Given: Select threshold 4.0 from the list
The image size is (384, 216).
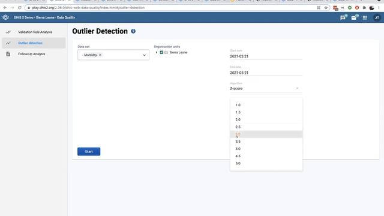Looking at the screenshot, I should click(266, 149).
